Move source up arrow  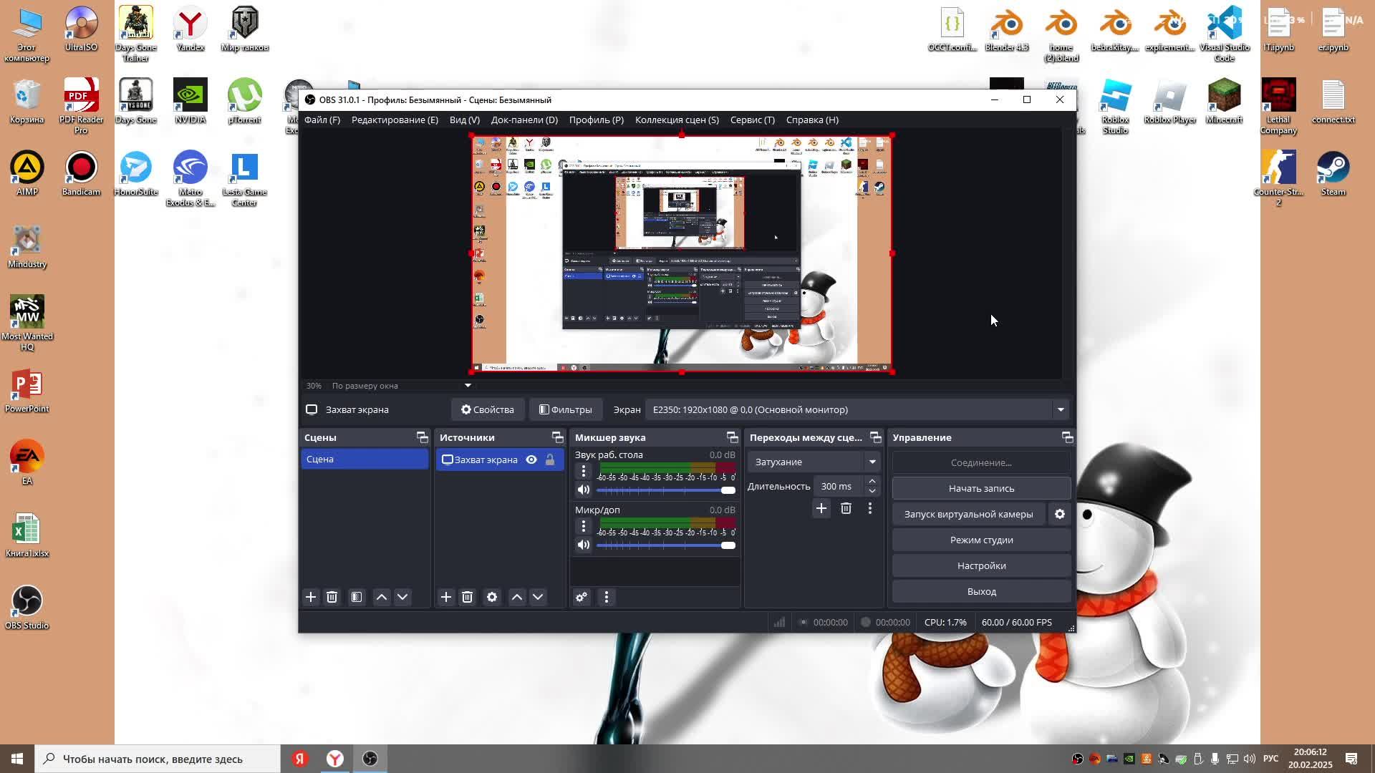pos(517,597)
